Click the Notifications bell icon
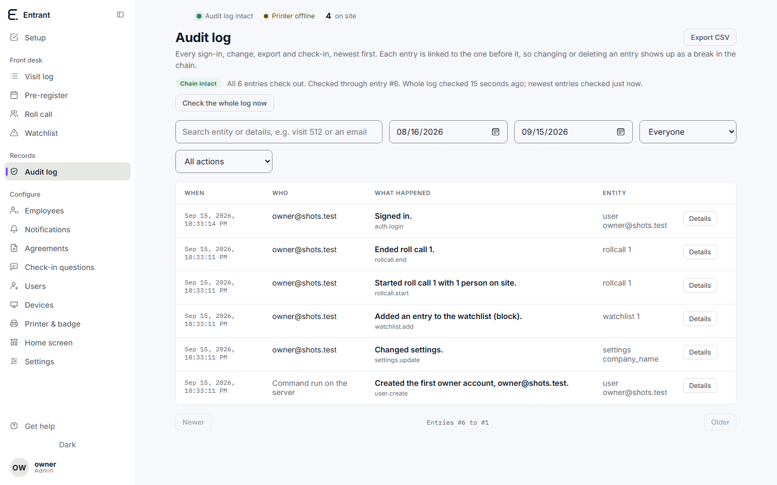The height and width of the screenshot is (485, 777). 14,229
